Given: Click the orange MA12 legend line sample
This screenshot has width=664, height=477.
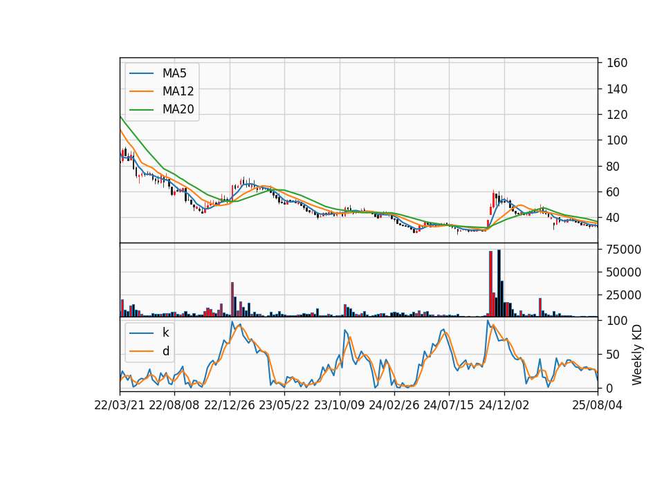Looking at the screenshot, I should pyautogui.click(x=141, y=91).
